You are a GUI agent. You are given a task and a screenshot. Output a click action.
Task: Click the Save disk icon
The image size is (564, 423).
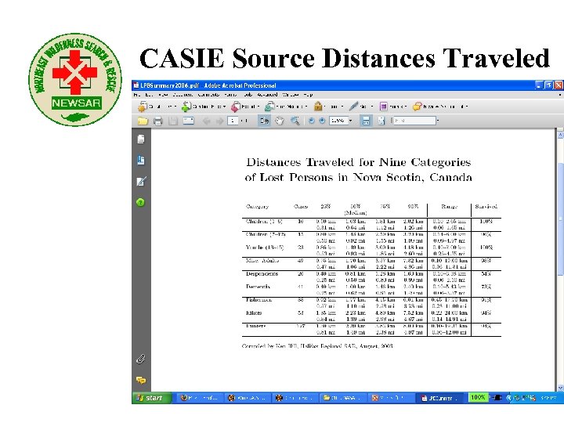[173, 121]
